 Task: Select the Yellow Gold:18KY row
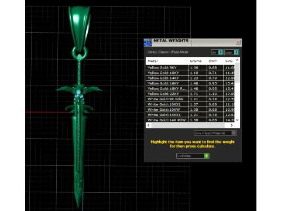[x=190, y=83]
